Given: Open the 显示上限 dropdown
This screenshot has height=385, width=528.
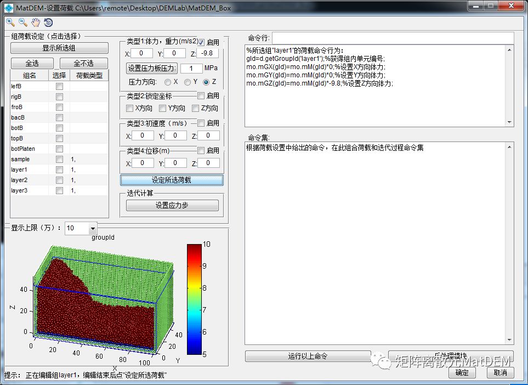Looking at the screenshot, I should 92,228.
